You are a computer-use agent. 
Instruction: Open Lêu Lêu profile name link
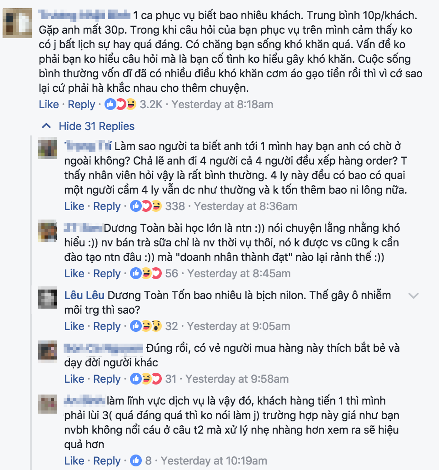point(85,295)
